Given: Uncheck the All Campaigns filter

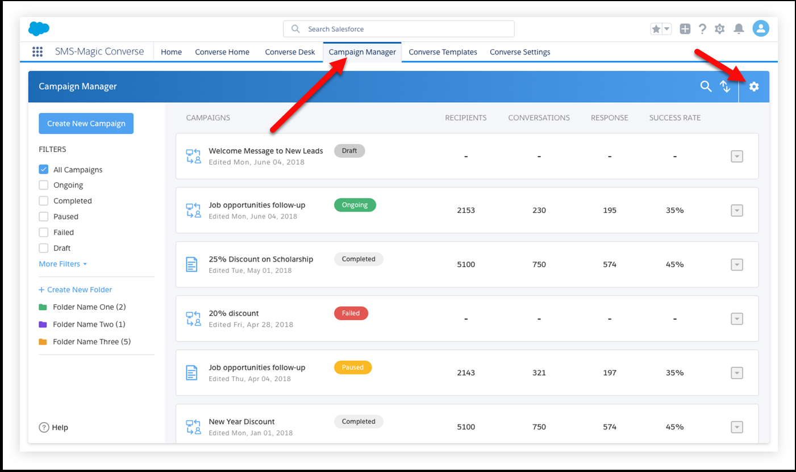Looking at the screenshot, I should [43, 169].
